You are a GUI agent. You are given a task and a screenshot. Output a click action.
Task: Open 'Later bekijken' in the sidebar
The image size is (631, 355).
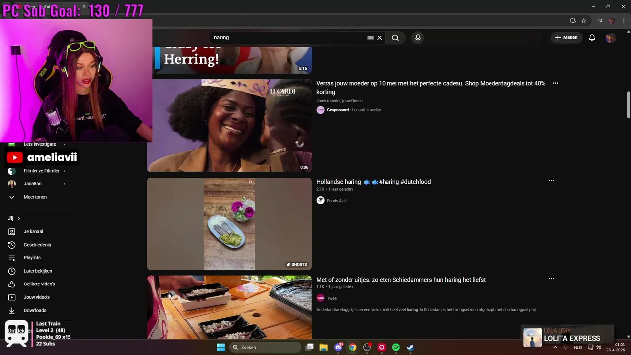click(38, 271)
